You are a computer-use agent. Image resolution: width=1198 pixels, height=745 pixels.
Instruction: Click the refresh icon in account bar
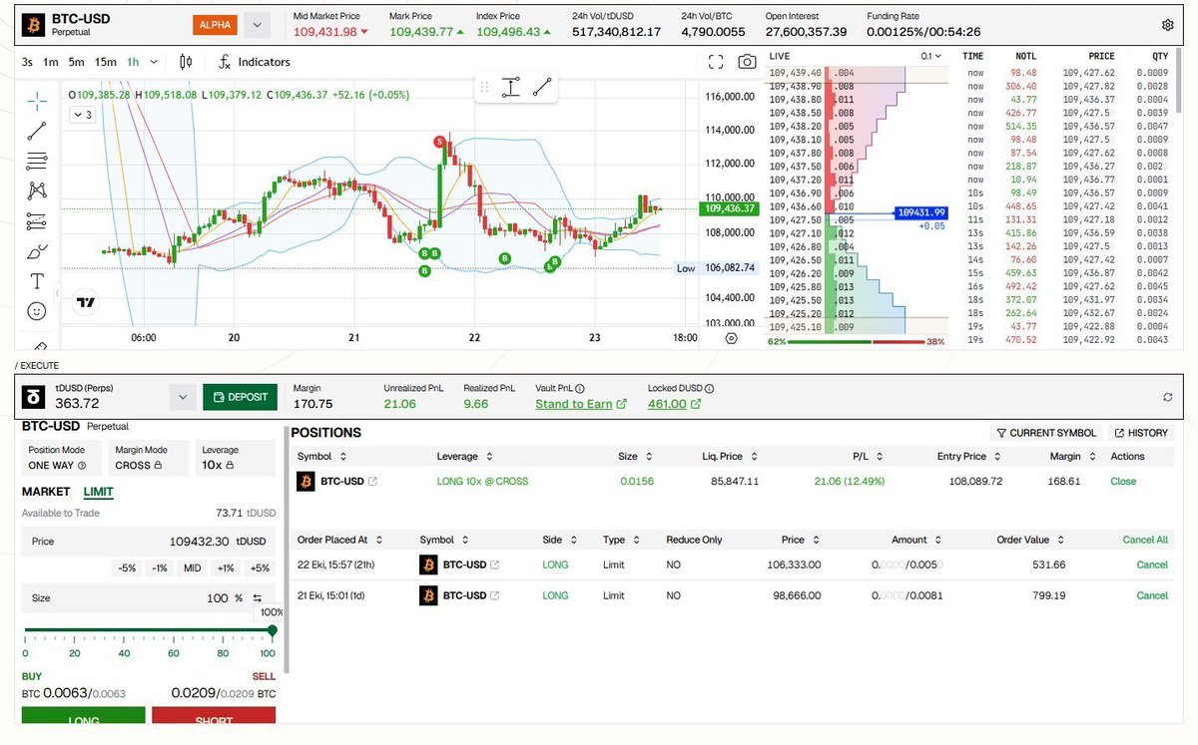click(x=1168, y=397)
